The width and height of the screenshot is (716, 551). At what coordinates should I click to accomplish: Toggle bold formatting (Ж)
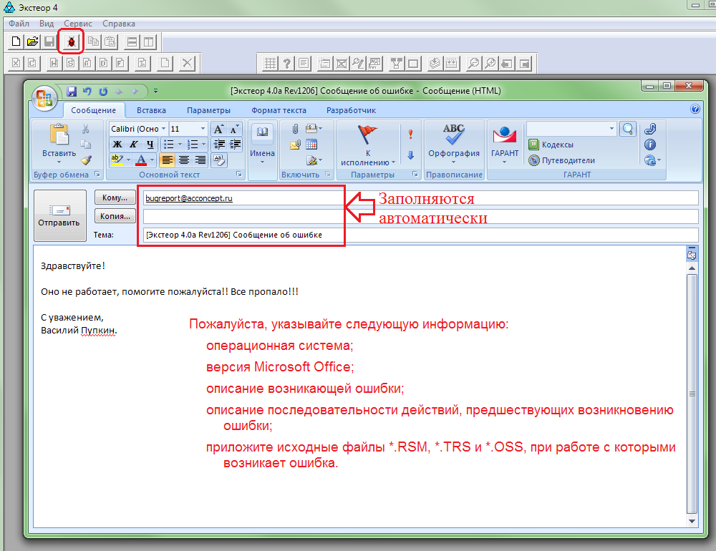(117, 145)
